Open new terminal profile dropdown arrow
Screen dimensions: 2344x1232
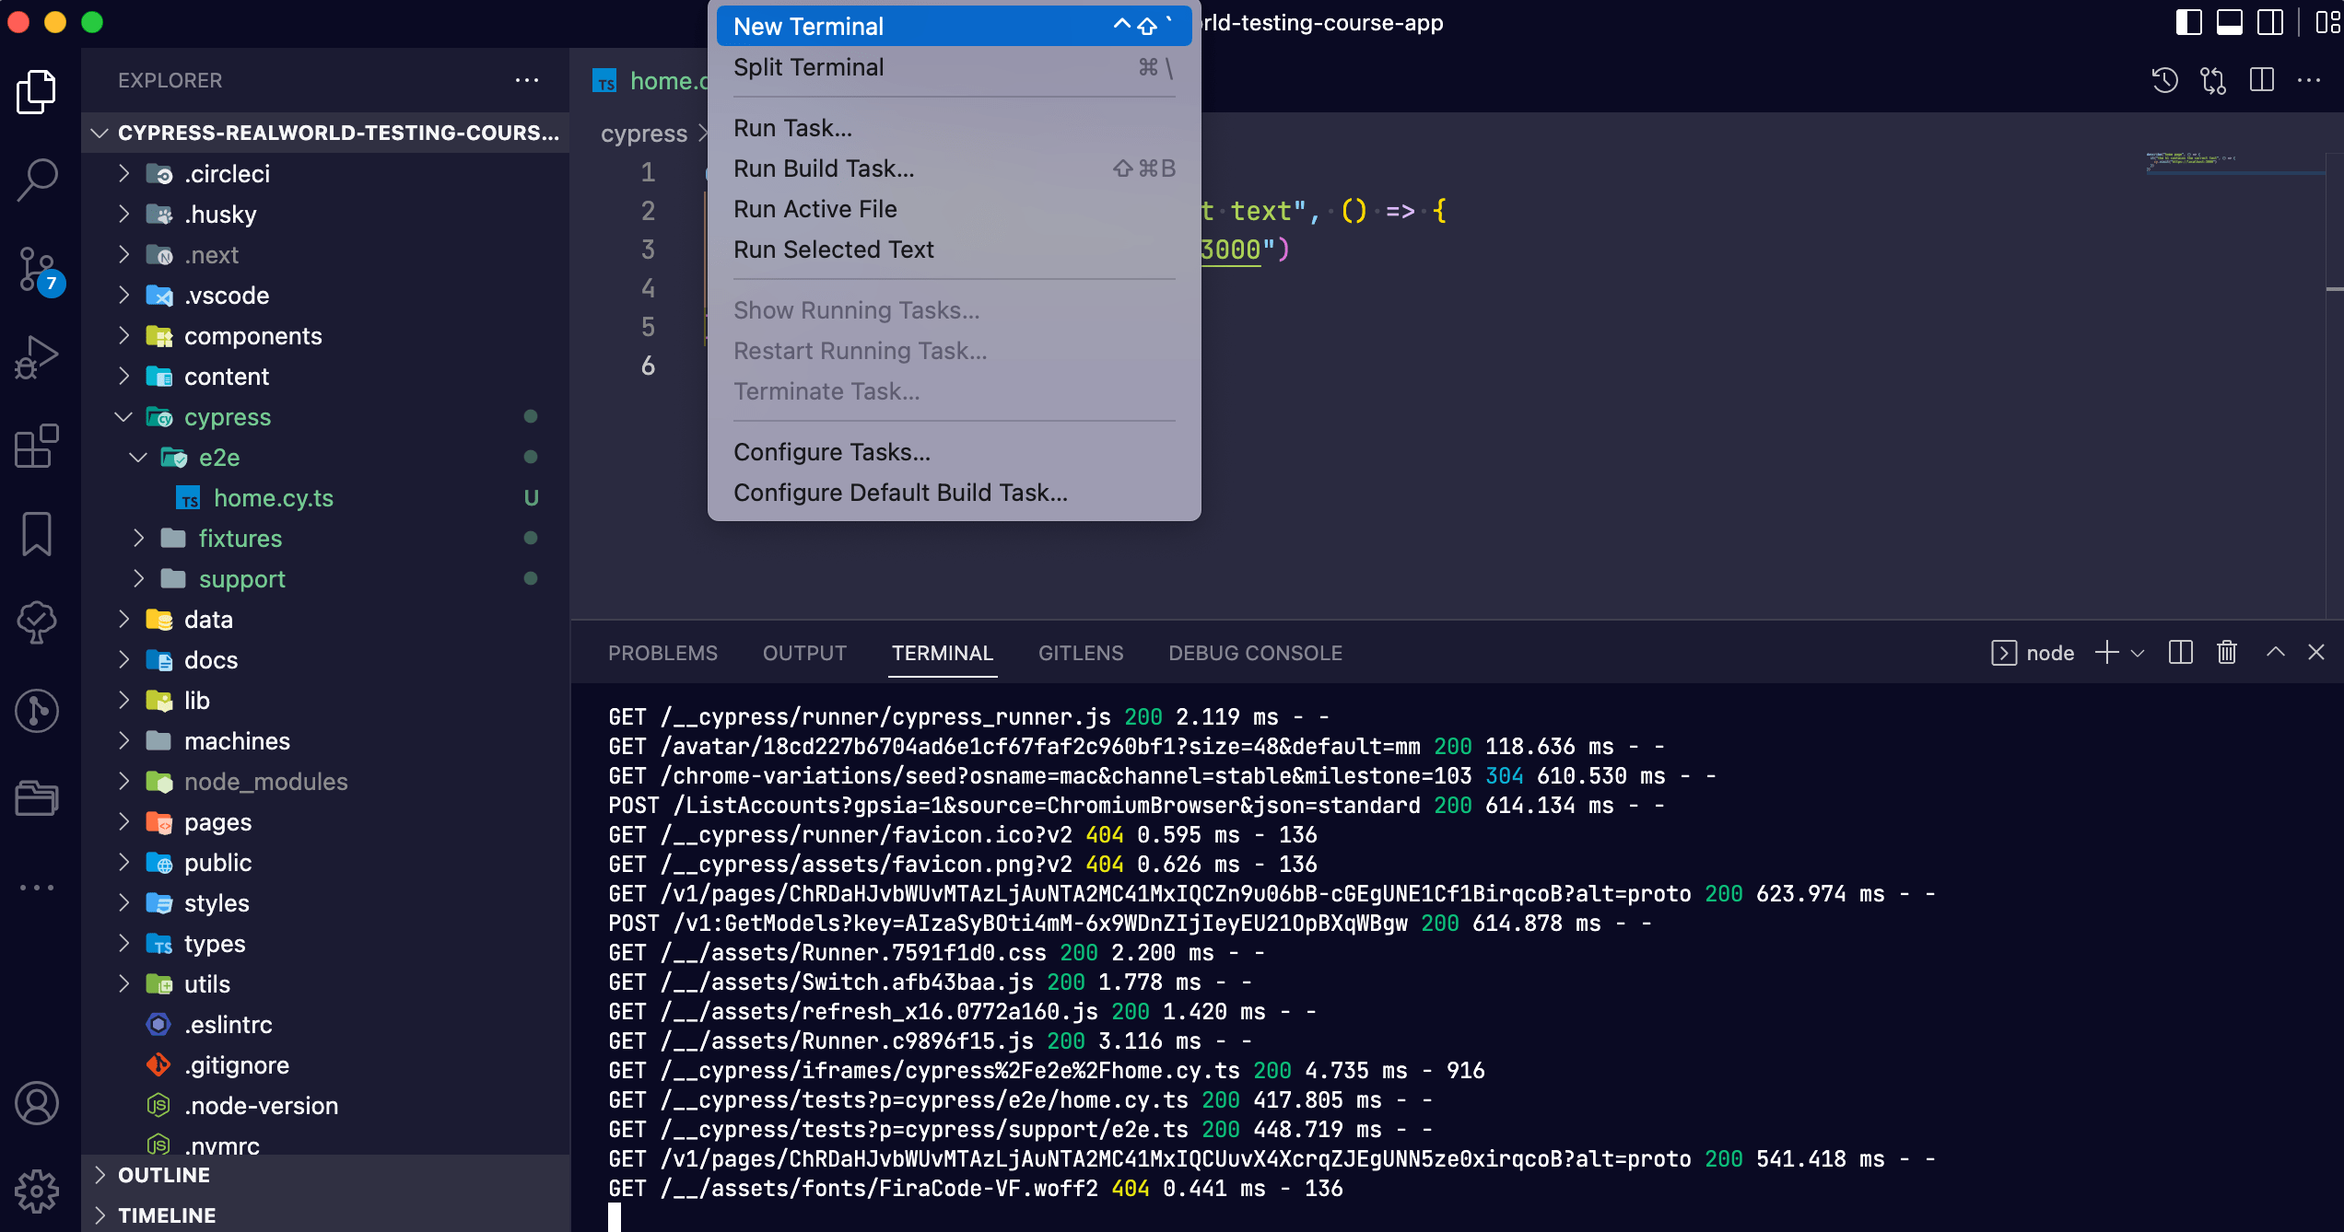pos(2139,653)
